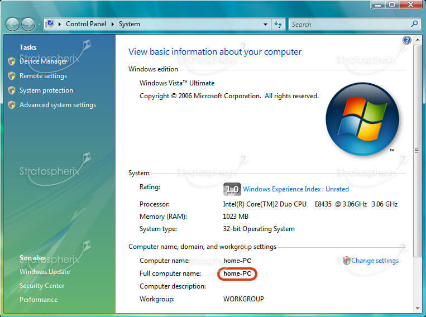Open Performance under See also

[39, 300]
